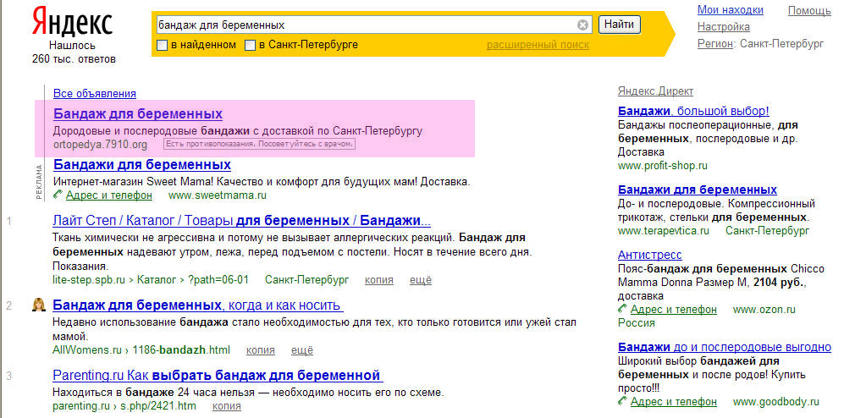Click the phone icon by the ozon.ru address link

click(x=623, y=309)
